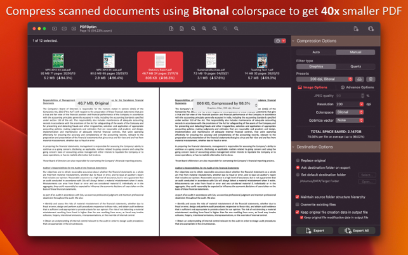The image size is (408, 255).
Task: Click the export all files icon in title bar
Action: 371,29
